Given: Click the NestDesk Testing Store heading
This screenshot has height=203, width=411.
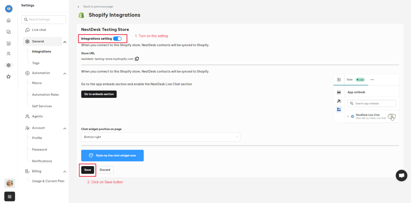Looking at the screenshot, I should (105, 30).
